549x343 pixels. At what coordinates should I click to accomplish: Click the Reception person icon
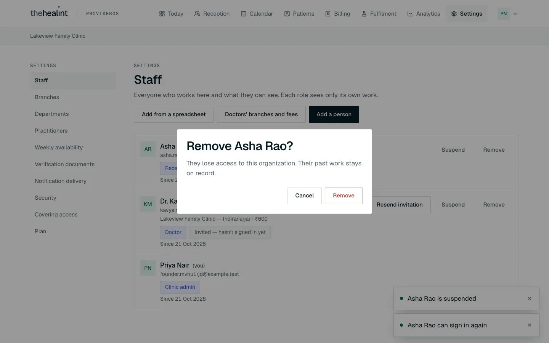pyautogui.click(x=197, y=14)
